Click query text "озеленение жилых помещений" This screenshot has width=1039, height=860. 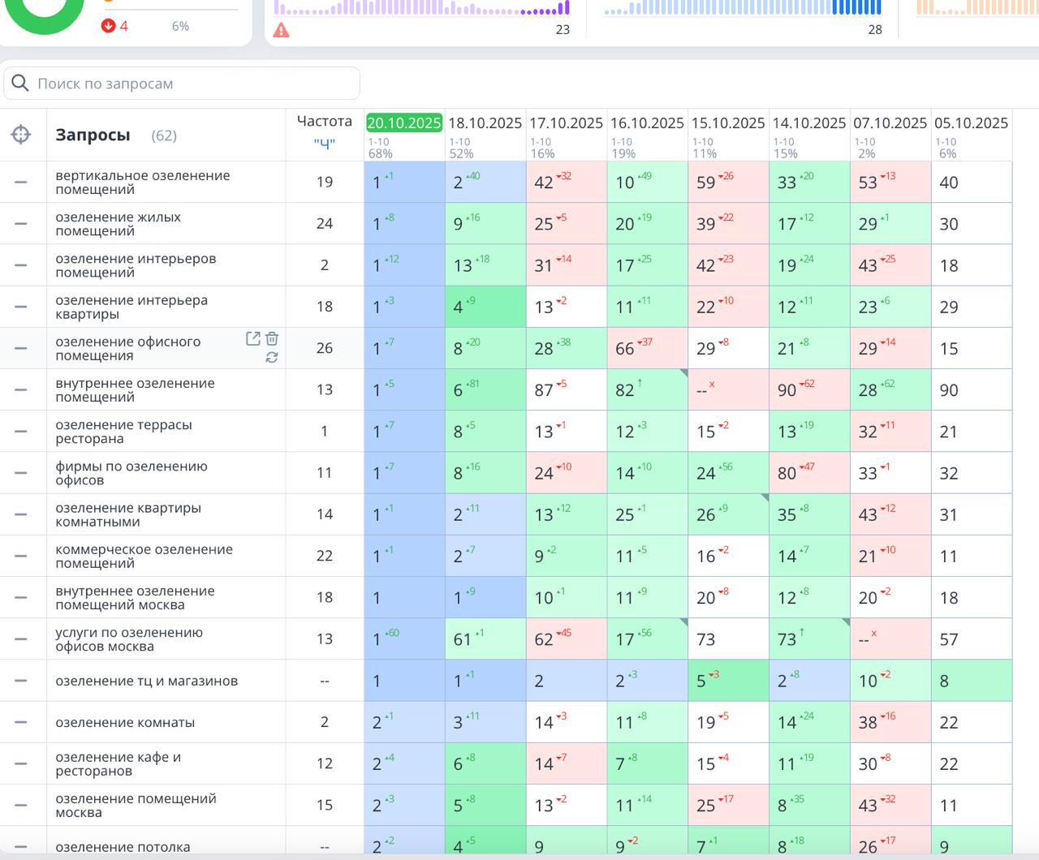coord(119,224)
